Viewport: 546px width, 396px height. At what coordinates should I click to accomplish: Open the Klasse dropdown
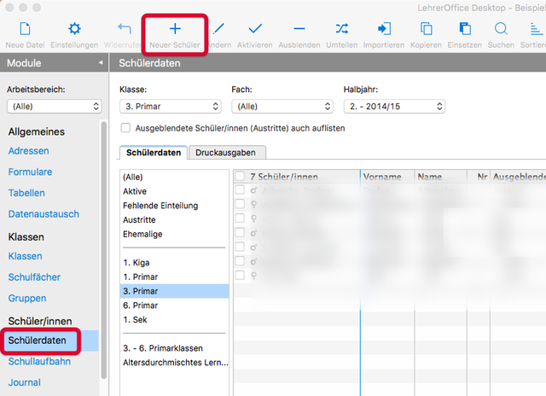[x=171, y=107]
